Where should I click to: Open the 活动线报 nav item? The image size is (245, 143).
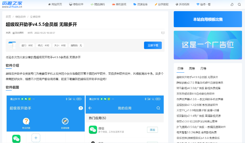coord(182,4)
